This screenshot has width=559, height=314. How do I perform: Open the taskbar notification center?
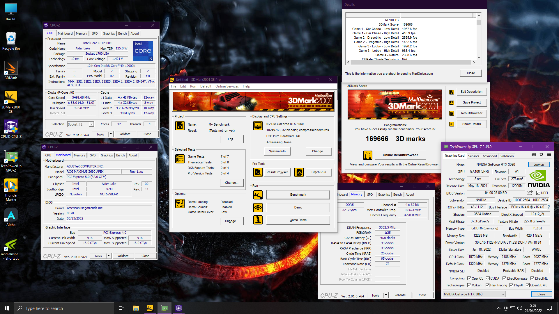point(549,308)
